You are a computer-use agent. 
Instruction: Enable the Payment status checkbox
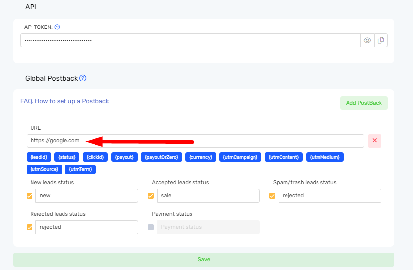pos(151,227)
